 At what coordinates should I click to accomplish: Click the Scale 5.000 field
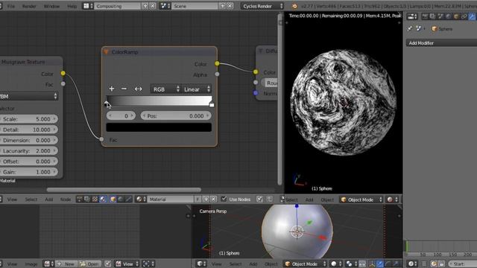(x=28, y=119)
